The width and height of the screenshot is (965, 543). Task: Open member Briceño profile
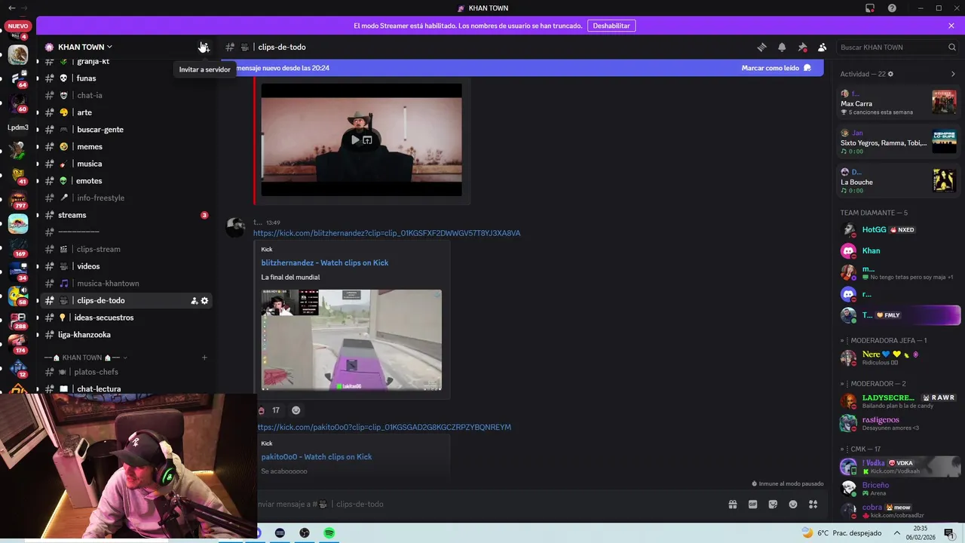pos(898,488)
